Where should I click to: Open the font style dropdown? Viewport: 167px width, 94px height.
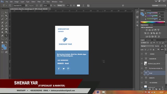pos(37,5)
